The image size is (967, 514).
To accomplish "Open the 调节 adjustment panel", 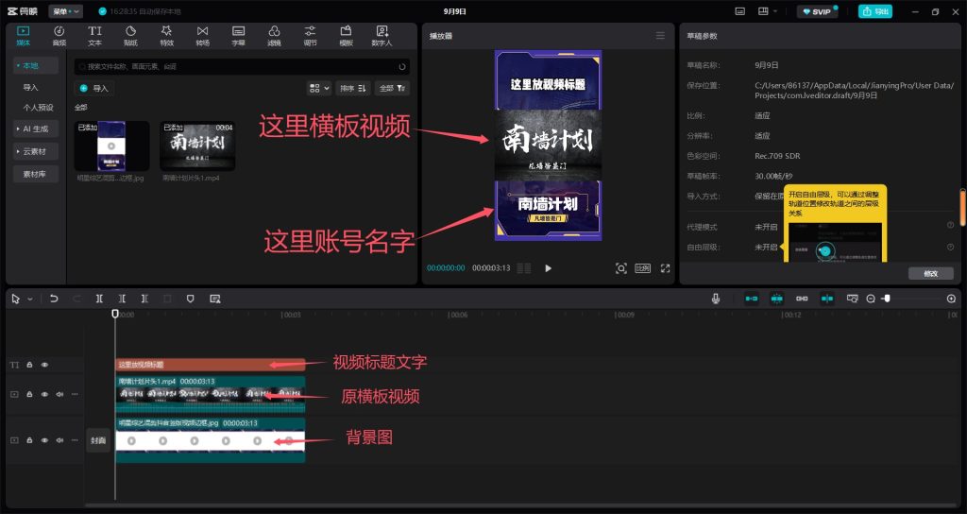I will coord(310,36).
